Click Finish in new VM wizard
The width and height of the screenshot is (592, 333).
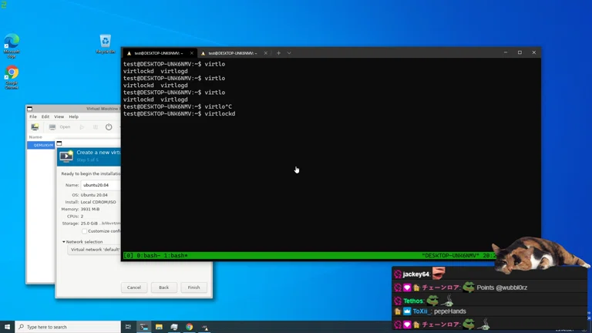click(x=193, y=288)
